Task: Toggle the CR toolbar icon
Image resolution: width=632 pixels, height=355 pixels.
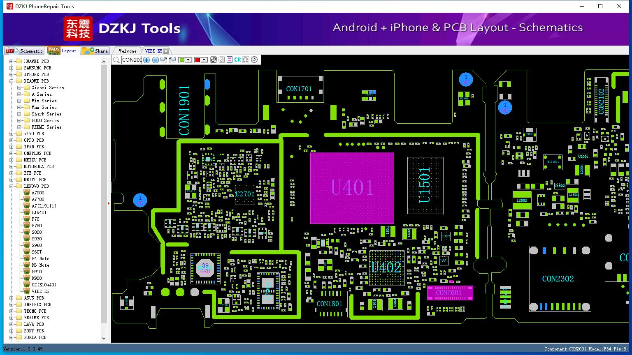Action: 237,60
